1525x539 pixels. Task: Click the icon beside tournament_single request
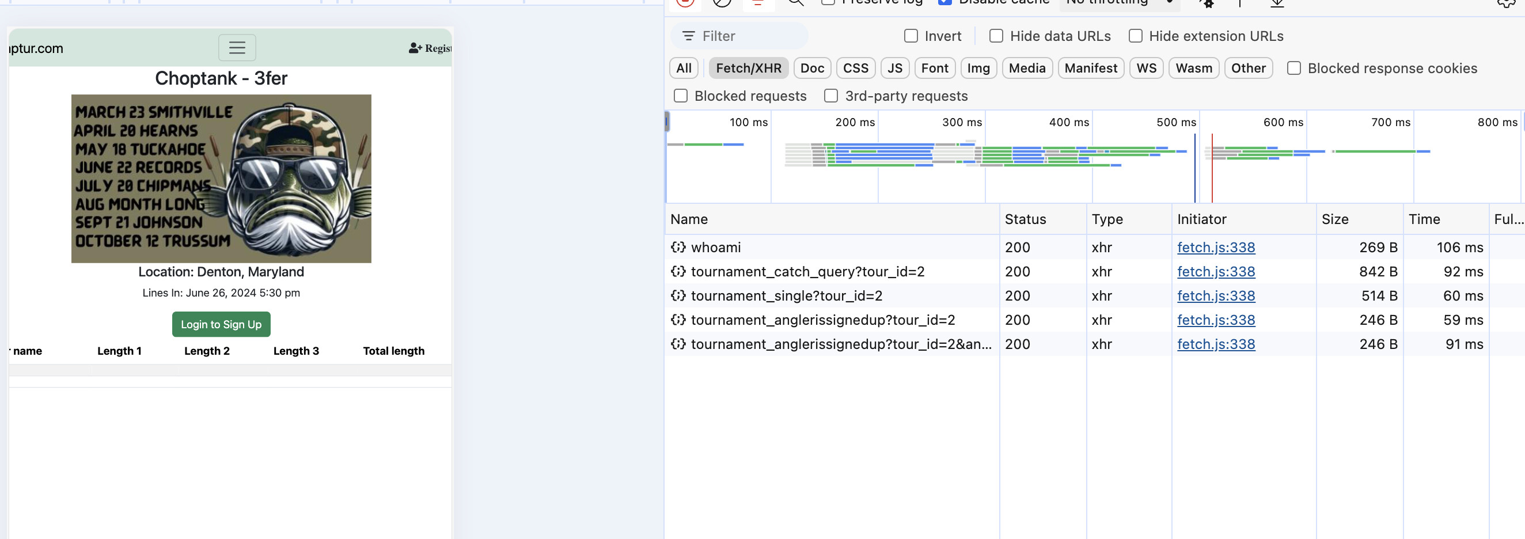678,296
